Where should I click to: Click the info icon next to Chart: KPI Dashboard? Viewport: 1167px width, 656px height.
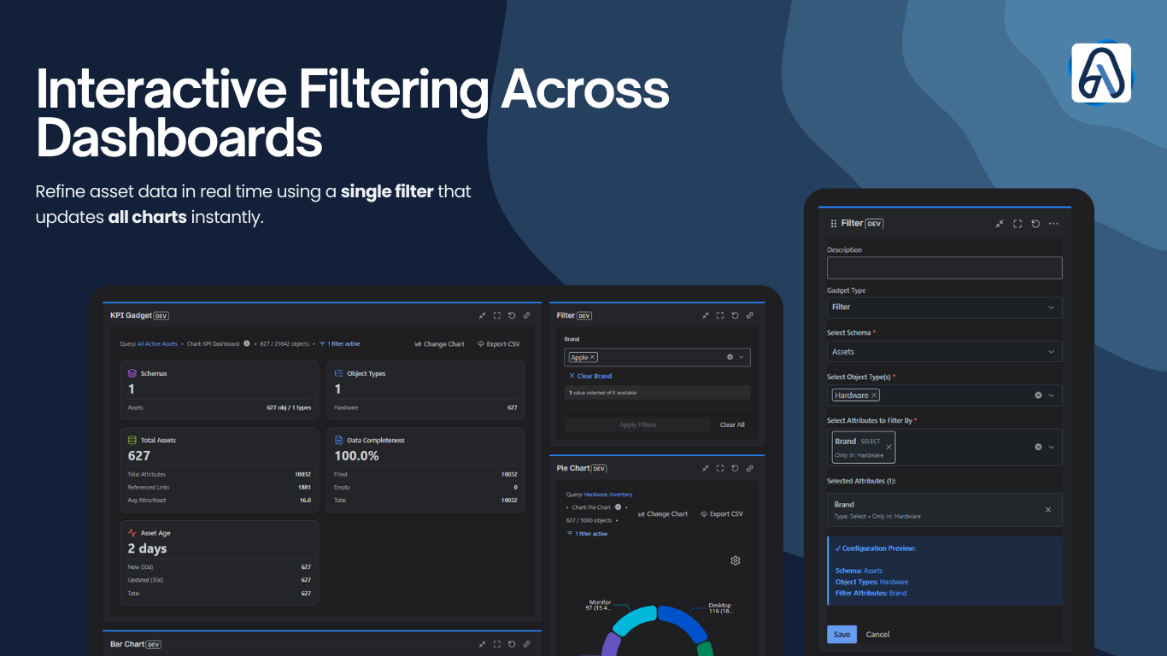[x=247, y=343]
